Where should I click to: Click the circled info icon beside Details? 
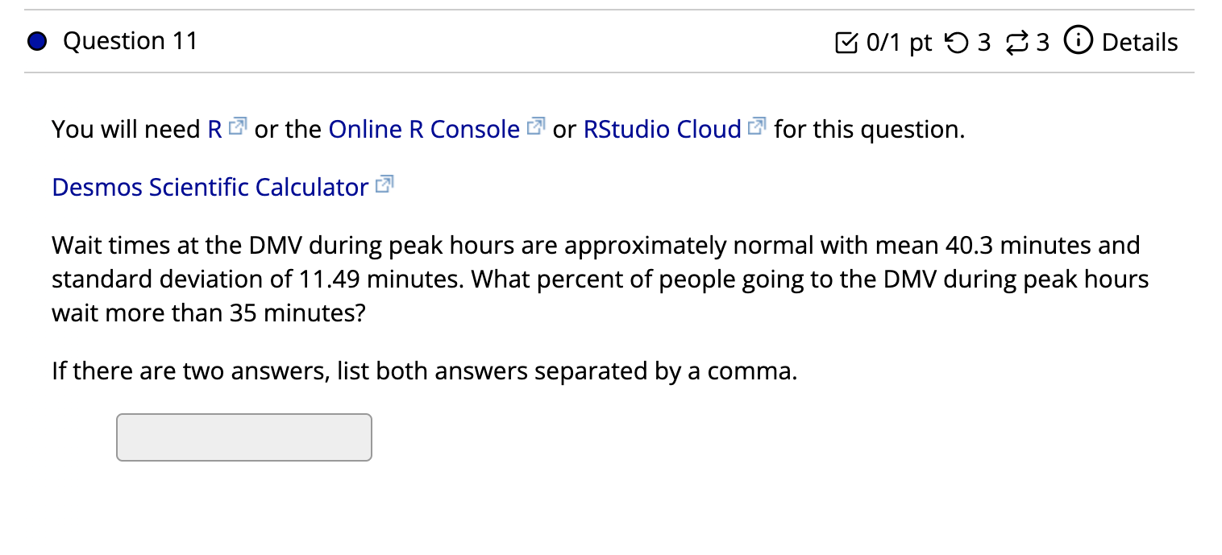point(1077,41)
